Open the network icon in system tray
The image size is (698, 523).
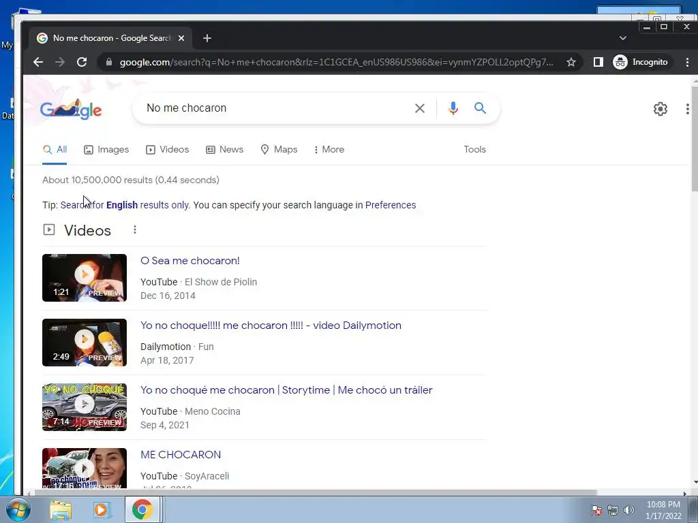[x=613, y=510]
